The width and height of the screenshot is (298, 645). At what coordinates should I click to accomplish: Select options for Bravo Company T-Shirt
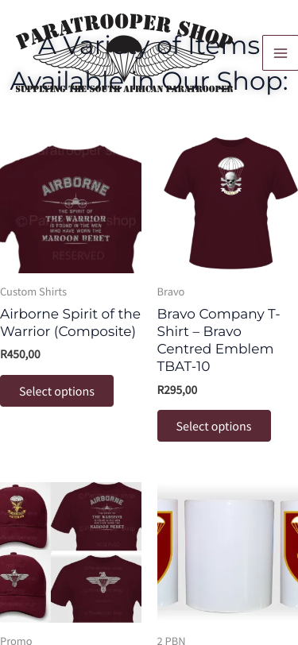pyautogui.click(x=214, y=426)
